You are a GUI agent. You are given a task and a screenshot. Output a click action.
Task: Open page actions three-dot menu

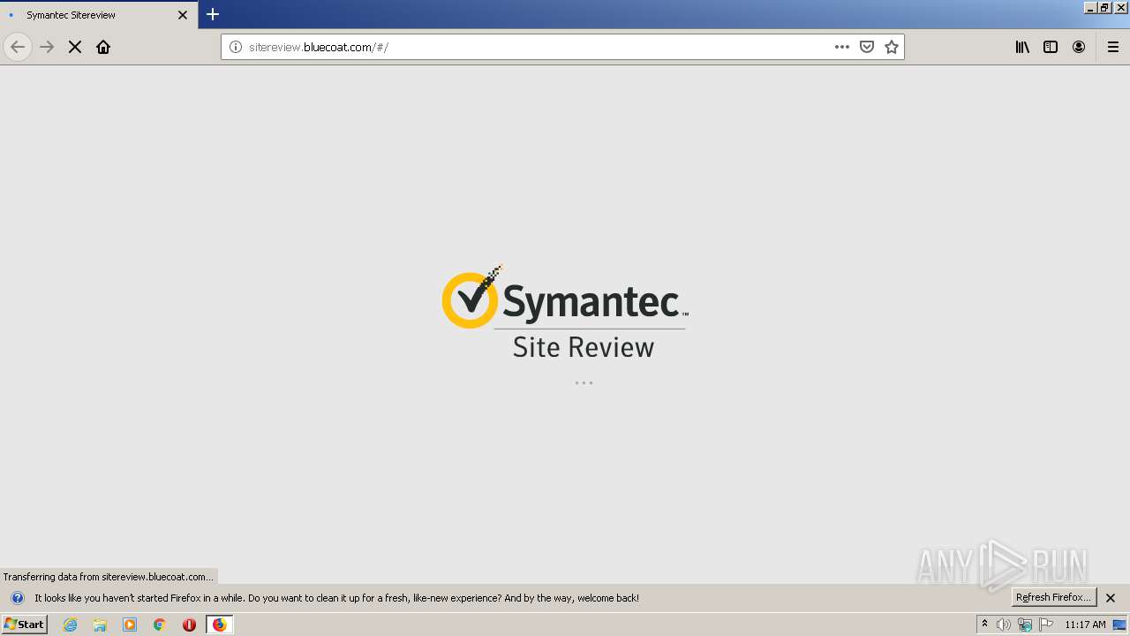[x=842, y=47]
